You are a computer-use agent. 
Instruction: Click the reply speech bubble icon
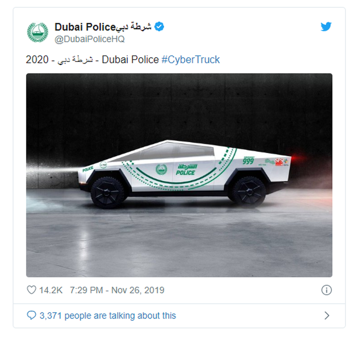(31, 315)
